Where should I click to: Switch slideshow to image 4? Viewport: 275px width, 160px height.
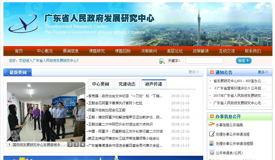tap(82, 144)
